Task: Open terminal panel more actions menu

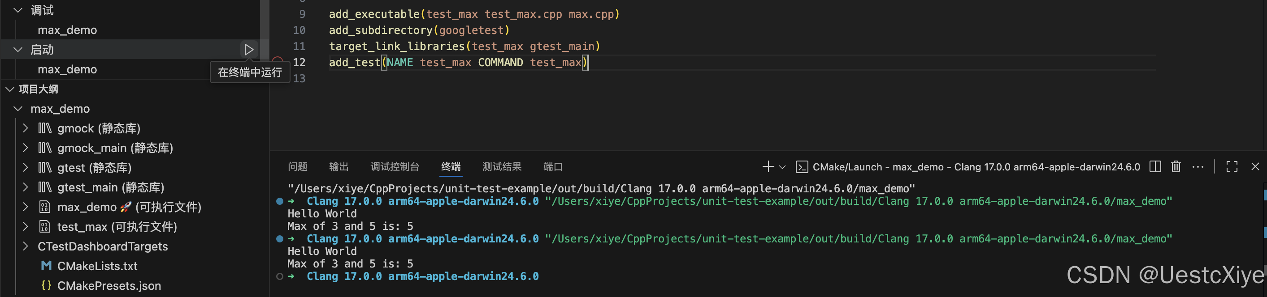Action: (x=1198, y=167)
